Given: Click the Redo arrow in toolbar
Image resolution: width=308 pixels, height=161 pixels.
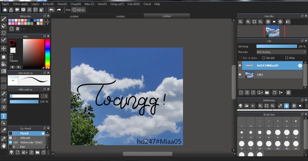Looking at the screenshot, I should [59, 10].
